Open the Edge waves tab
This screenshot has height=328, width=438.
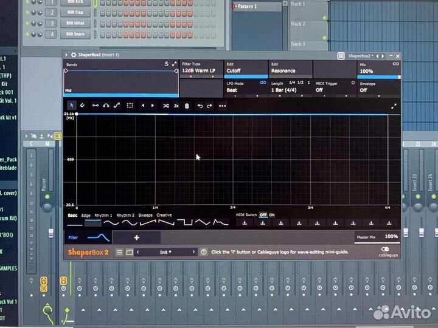[86, 215]
